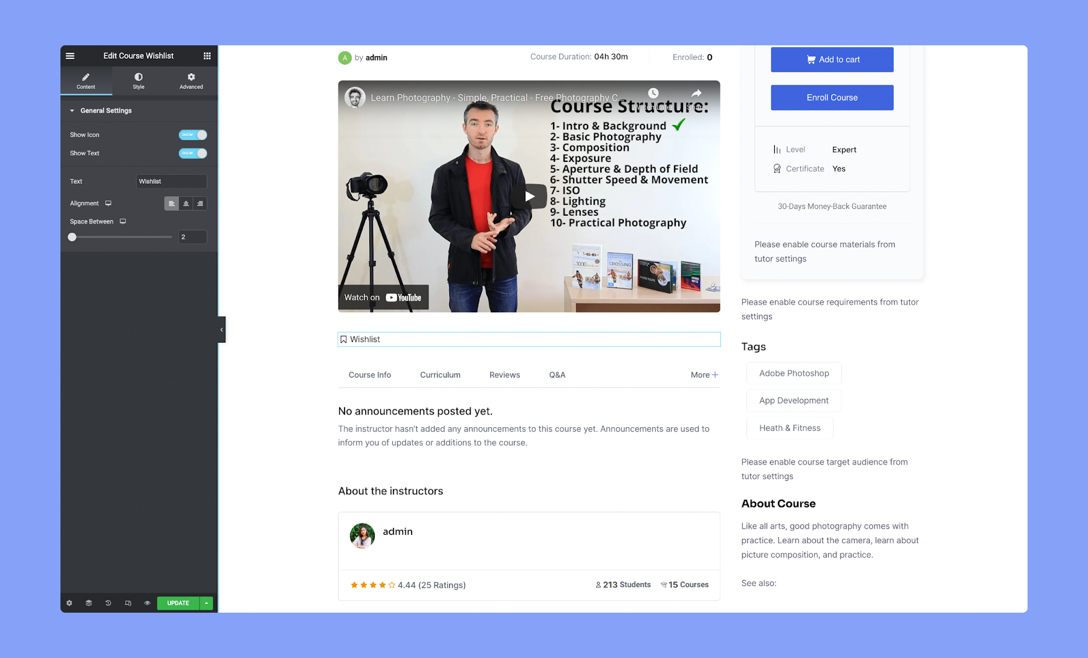Click the 30-Days Money-Back Guarantee text
Viewport: 1088px width, 658px height.
pos(832,207)
